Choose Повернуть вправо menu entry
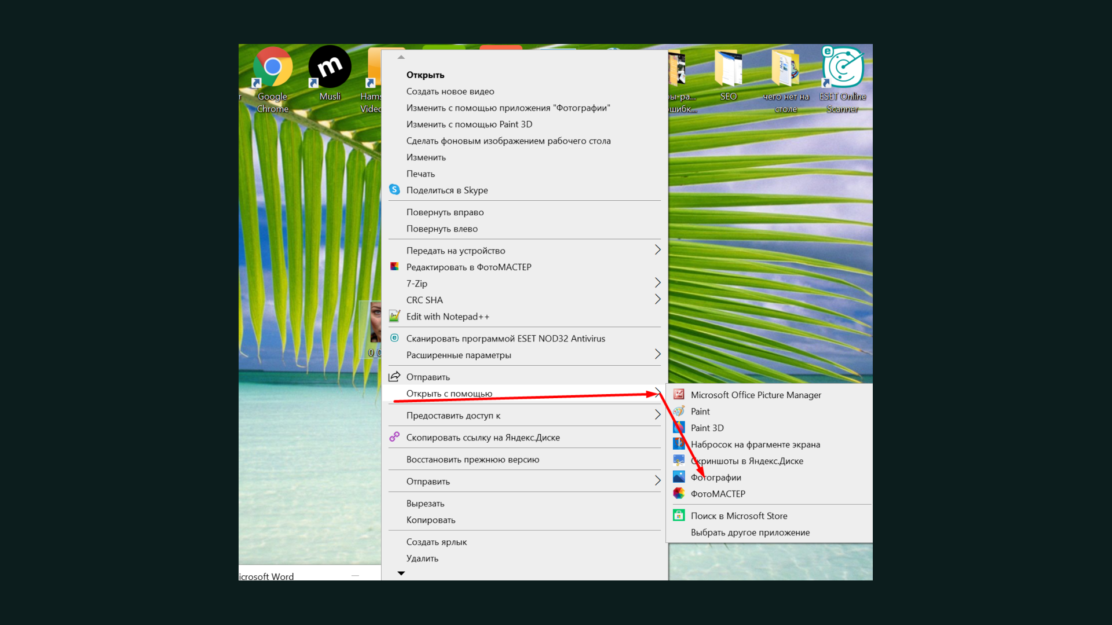Viewport: 1112px width, 625px height. [x=445, y=212]
